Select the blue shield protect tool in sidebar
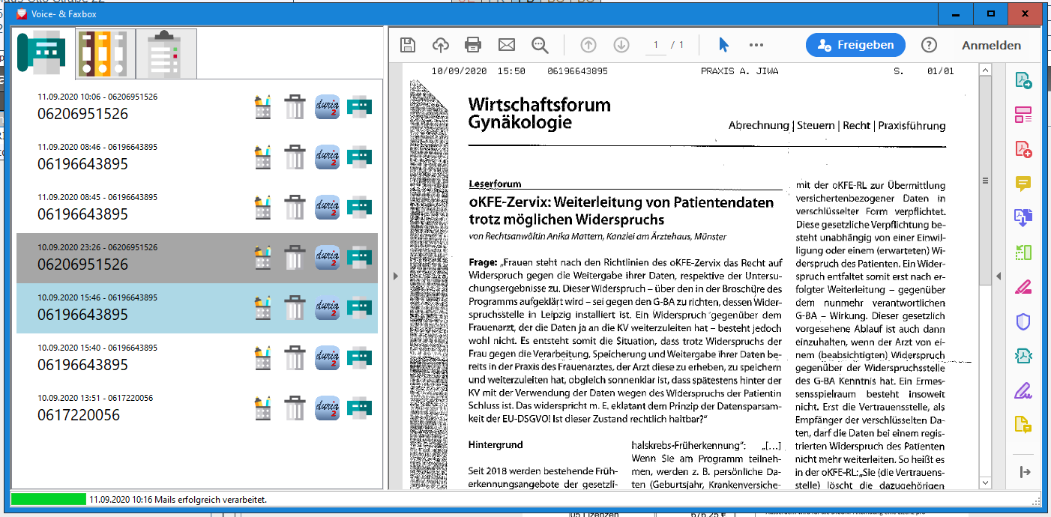This screenshot has width=1051, height=517. click(1023, 322)
